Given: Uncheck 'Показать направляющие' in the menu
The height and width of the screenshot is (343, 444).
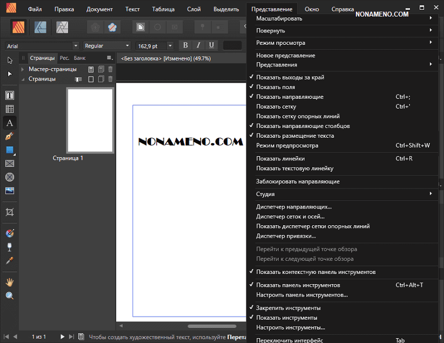Looking at the screenshot, I should (x=290, y=97).
